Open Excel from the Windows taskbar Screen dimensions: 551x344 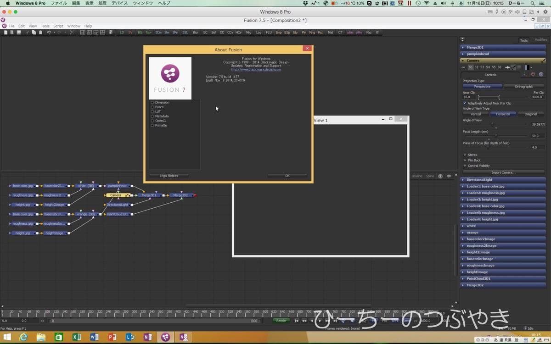click(77, 337)
